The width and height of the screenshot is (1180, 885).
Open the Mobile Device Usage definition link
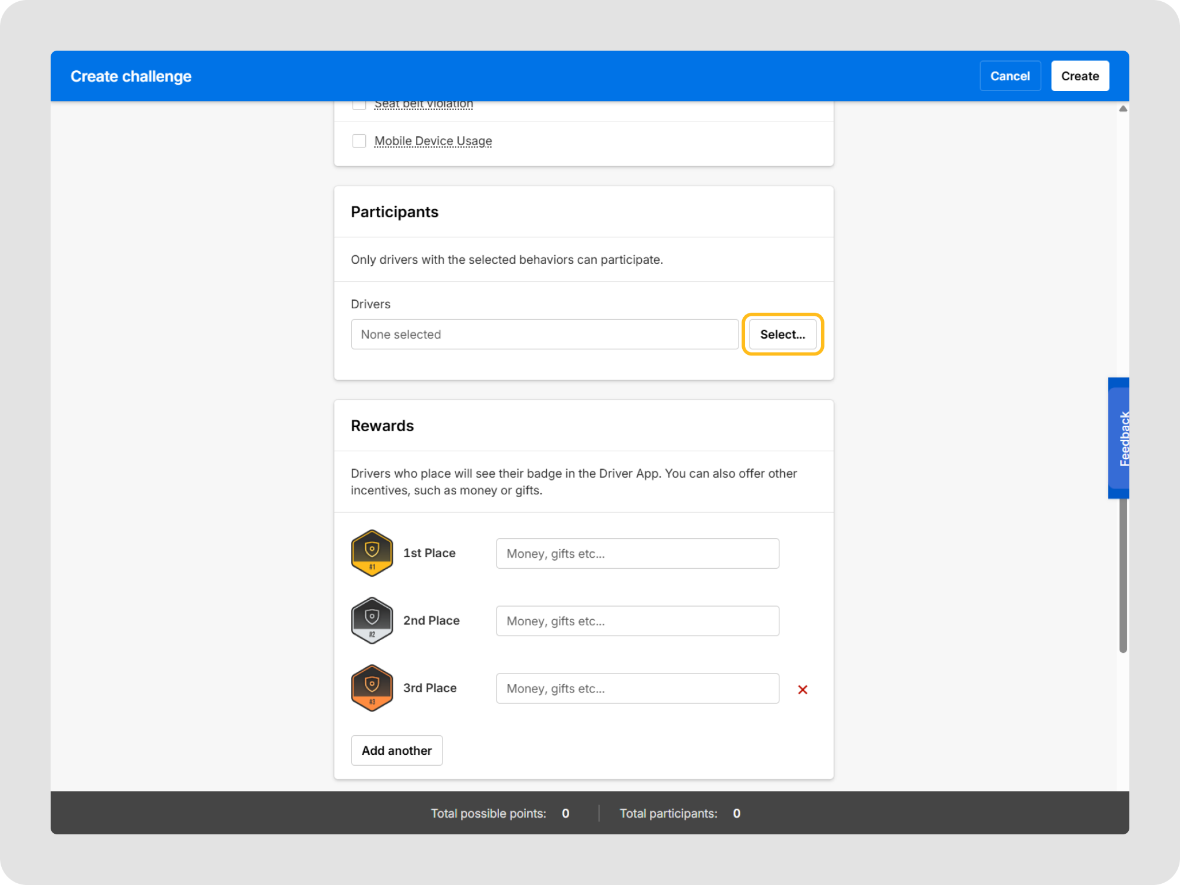point(433,141)
